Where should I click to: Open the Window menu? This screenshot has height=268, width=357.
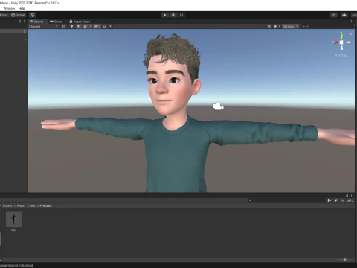[9, 8]
